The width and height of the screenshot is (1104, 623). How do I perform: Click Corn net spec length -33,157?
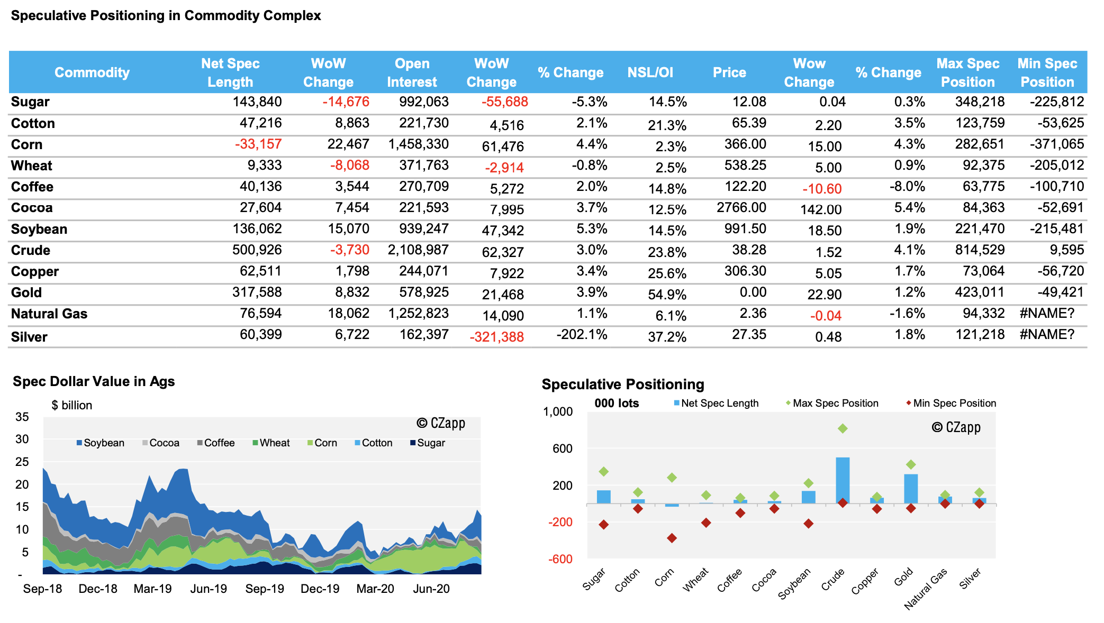258,144
